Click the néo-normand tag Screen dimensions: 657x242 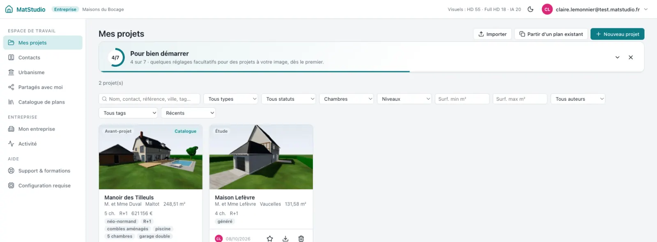pos(122,222)
